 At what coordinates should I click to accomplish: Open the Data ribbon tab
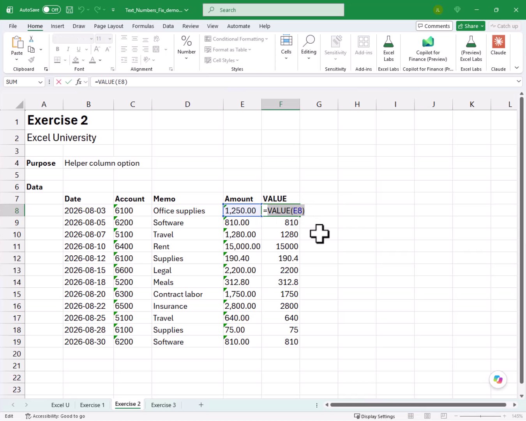coord(168,26)
